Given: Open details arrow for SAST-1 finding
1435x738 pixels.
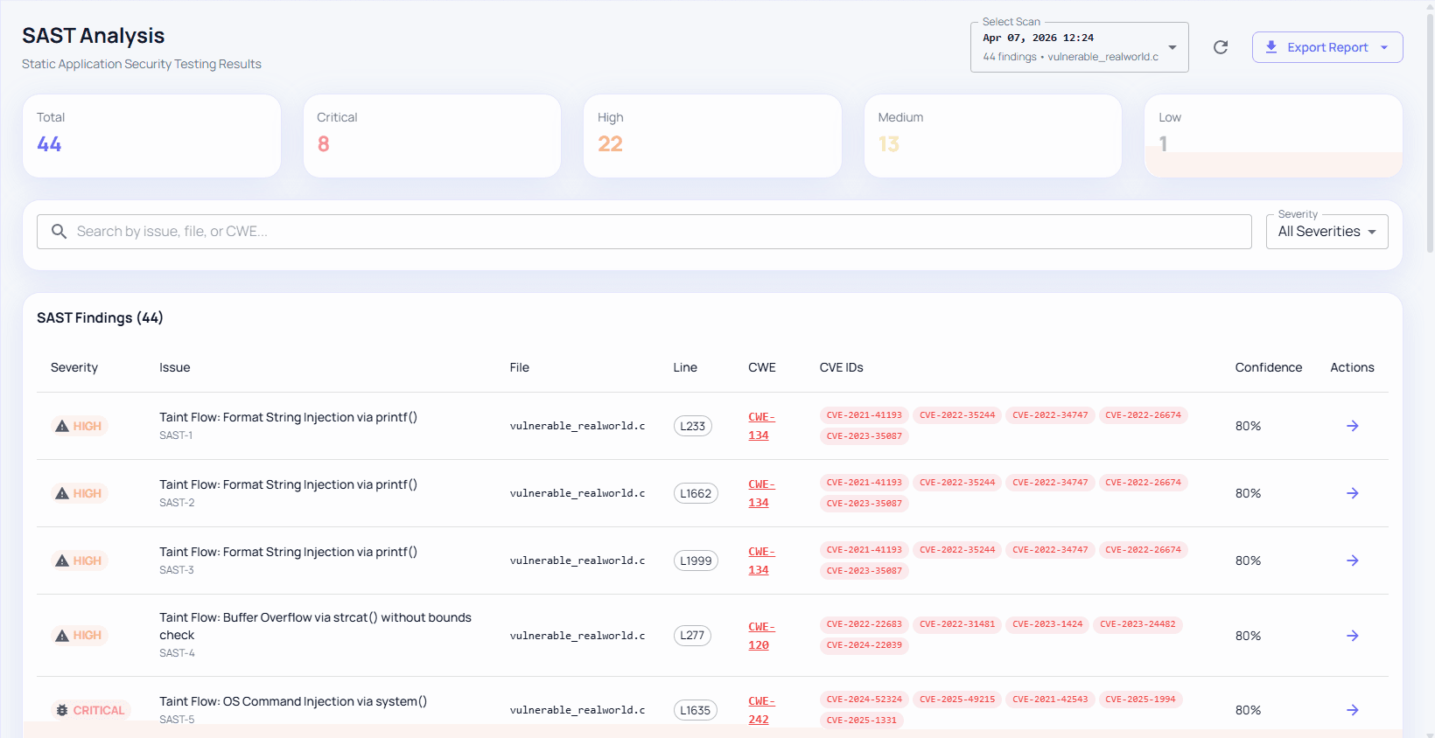Looking at the screenshot, I should (1352, 426).
